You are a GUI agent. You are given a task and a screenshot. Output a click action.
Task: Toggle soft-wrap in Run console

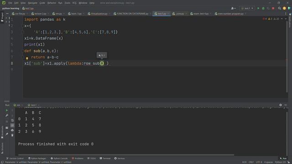pyautogui.click(x=12, y=120)
